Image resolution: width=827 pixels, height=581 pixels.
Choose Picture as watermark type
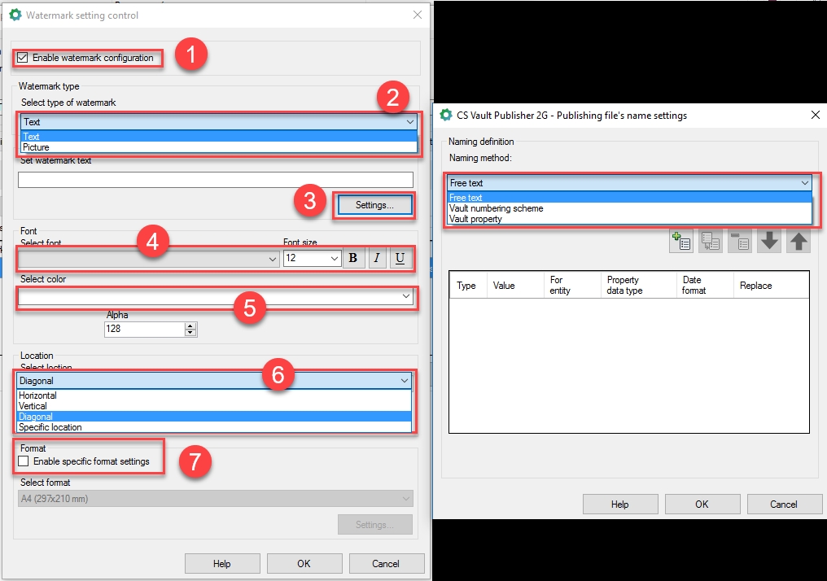point(37,147)
